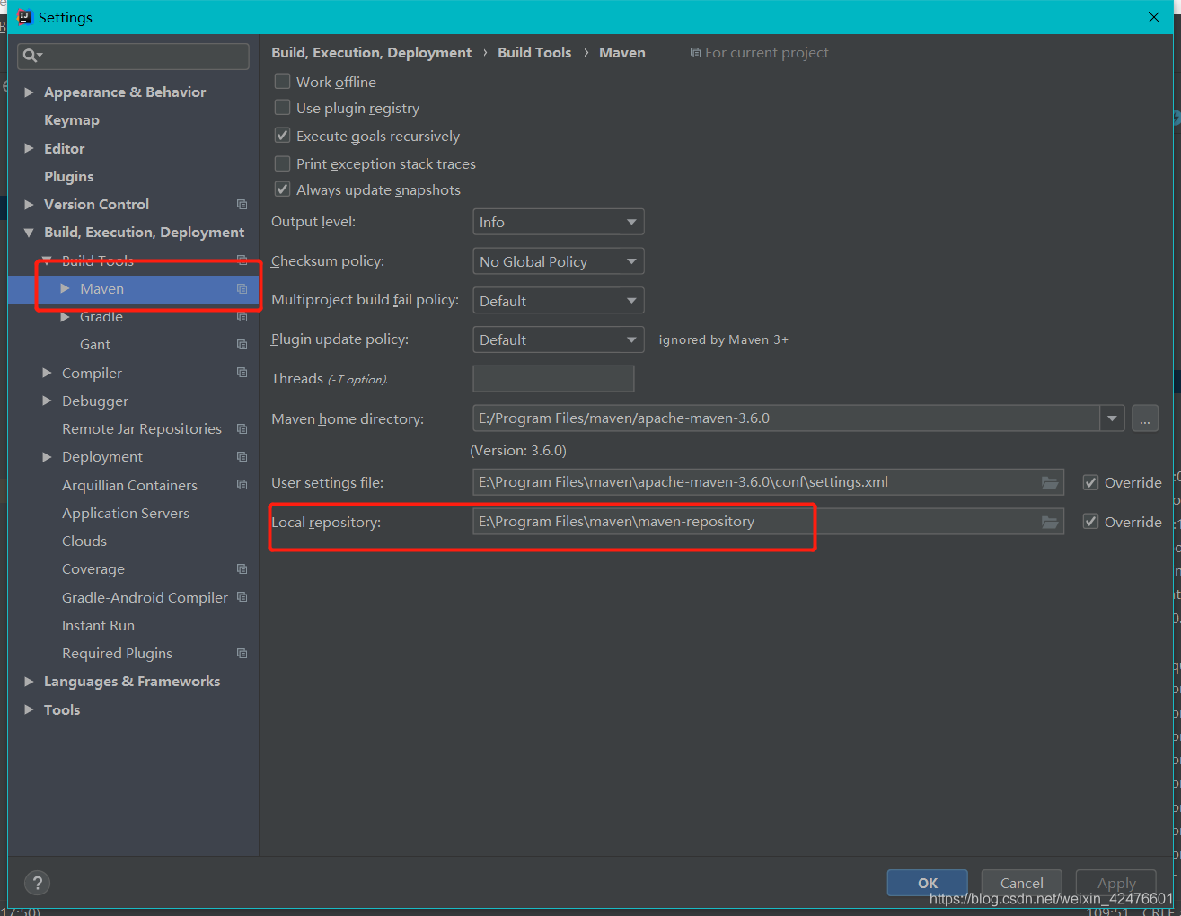Open Maven home directory dropdown arrow
1181x916 pixels.
(1113, 418)
